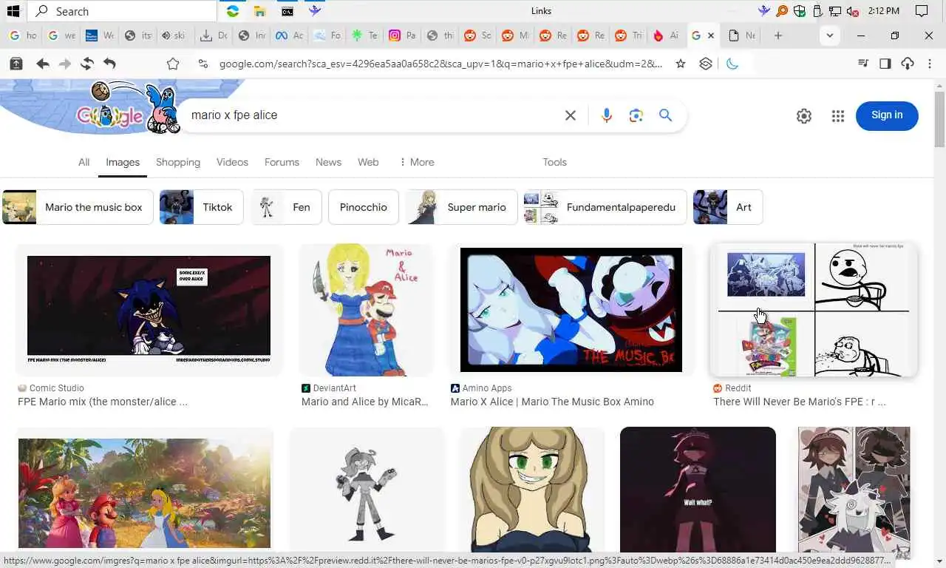Search by image with the Google Lens icon

(x=636, y=115)
